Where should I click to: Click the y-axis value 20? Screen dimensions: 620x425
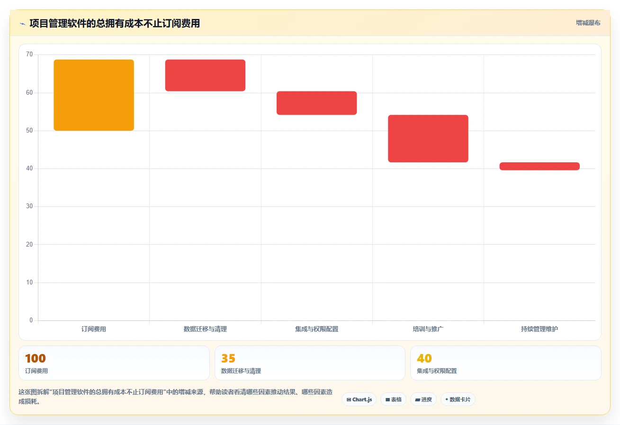click(x=29, y=245)
